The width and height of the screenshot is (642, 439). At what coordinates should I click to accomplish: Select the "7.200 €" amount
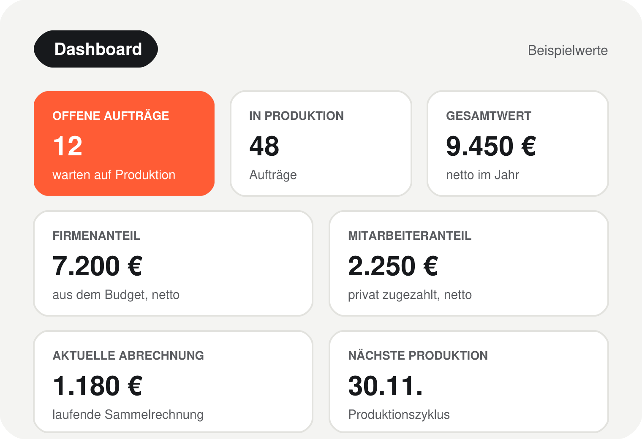(x=97, y=266)
